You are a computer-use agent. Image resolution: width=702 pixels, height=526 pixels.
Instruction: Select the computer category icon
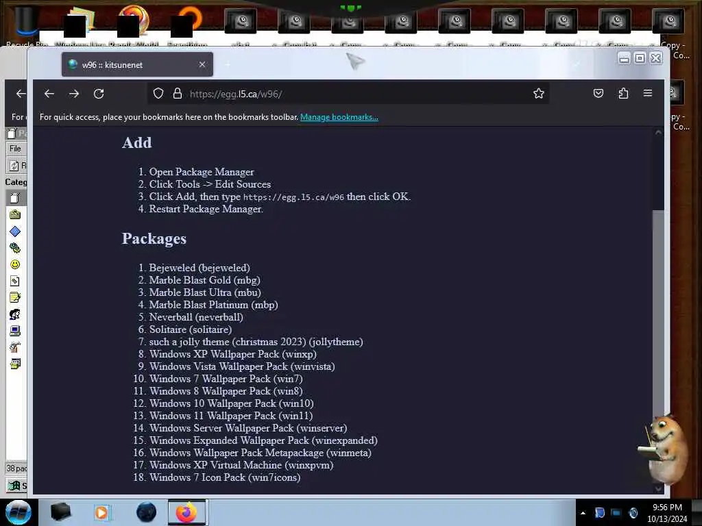tap(15, 331)
